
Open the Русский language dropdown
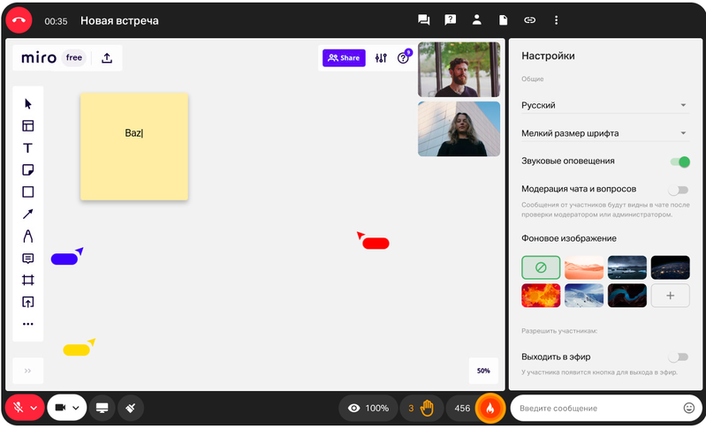(604, 105)
